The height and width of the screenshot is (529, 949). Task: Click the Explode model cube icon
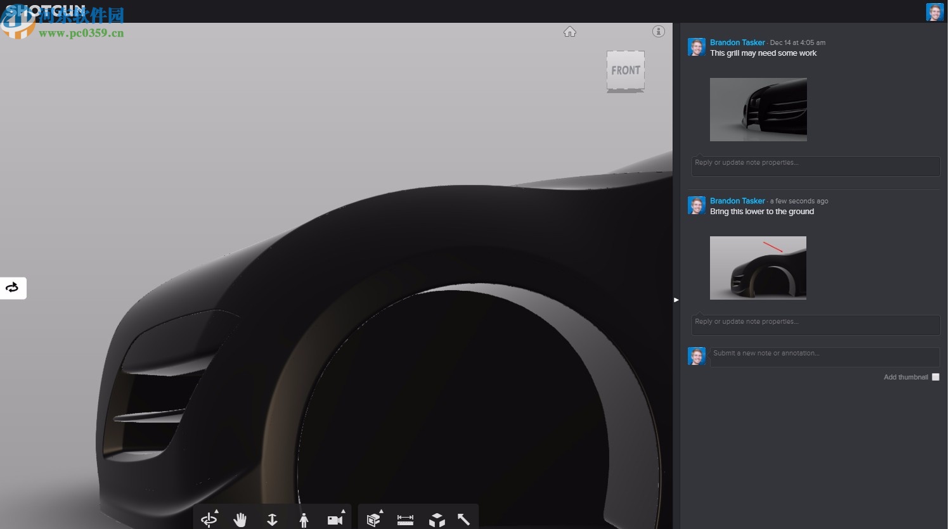pos(437,520)
